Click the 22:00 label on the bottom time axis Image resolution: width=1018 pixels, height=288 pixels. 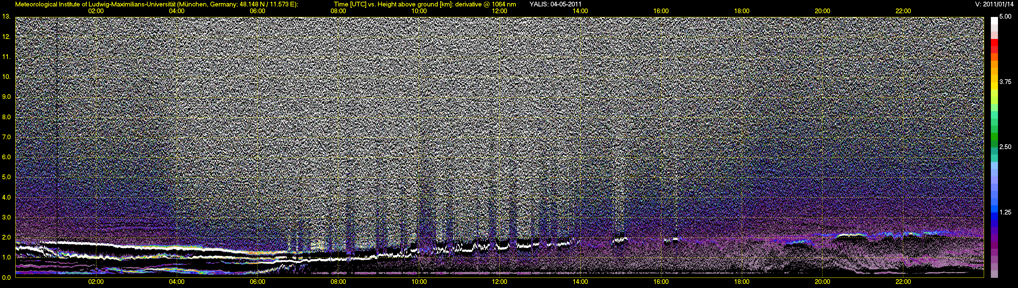[x=903, y=282]
